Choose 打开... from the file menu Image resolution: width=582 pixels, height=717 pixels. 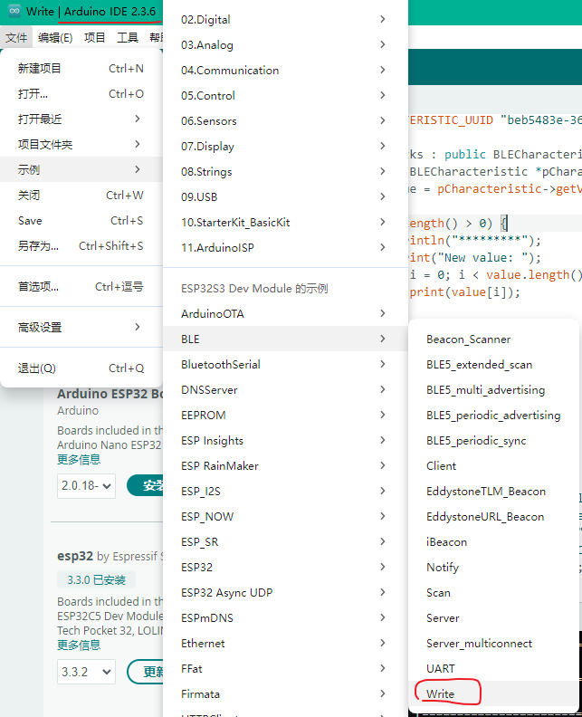click(x=81, y=94)
